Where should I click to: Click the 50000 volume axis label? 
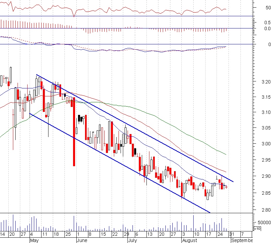pyautogui.click(x=264, y=222)
